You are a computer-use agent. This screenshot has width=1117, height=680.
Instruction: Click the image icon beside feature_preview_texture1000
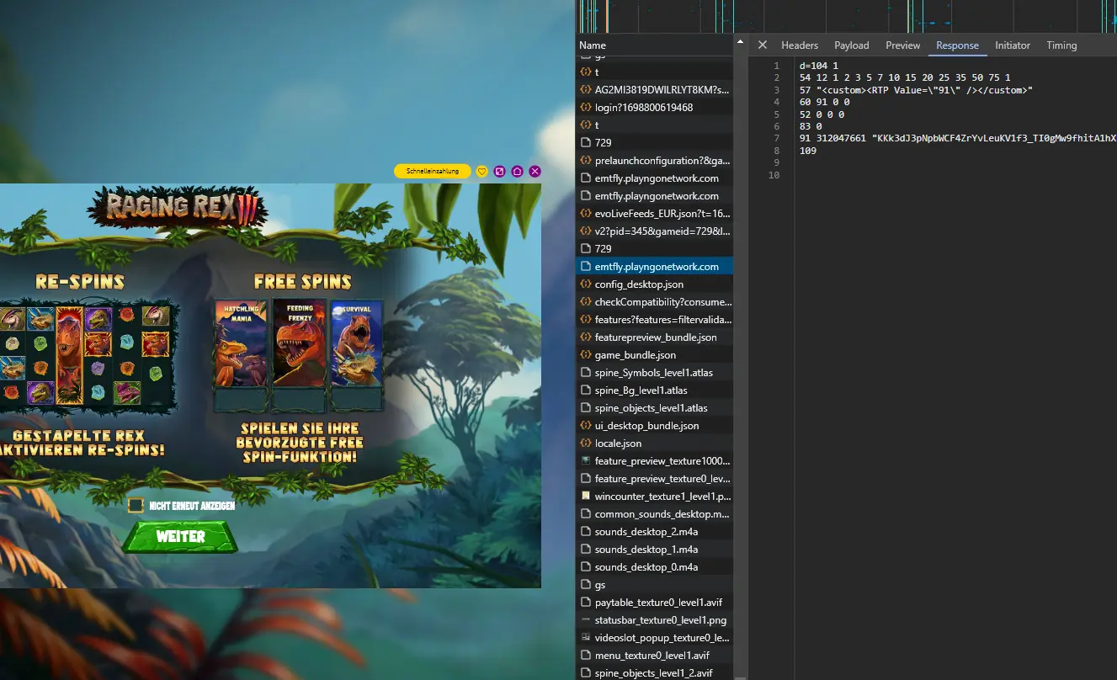point(586,460)
